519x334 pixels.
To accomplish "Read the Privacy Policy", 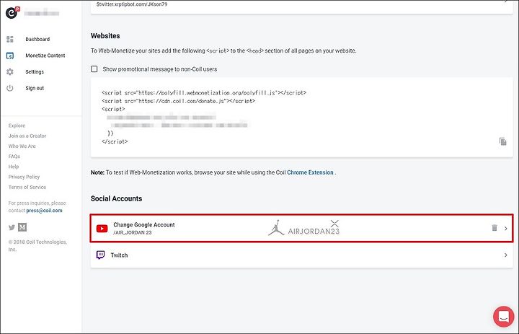I will coord(24,177).
